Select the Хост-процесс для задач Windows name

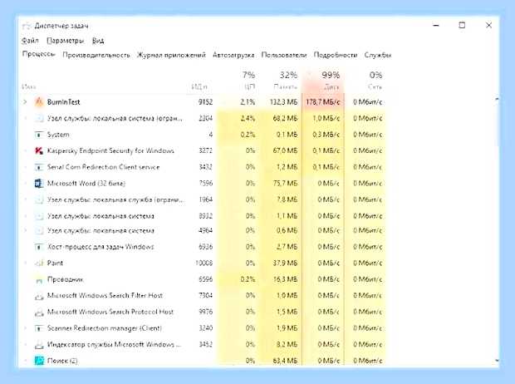click(x=101, y=247)
